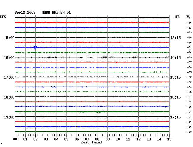Click the 17:15 UTC time label

(x=175, y=117)
